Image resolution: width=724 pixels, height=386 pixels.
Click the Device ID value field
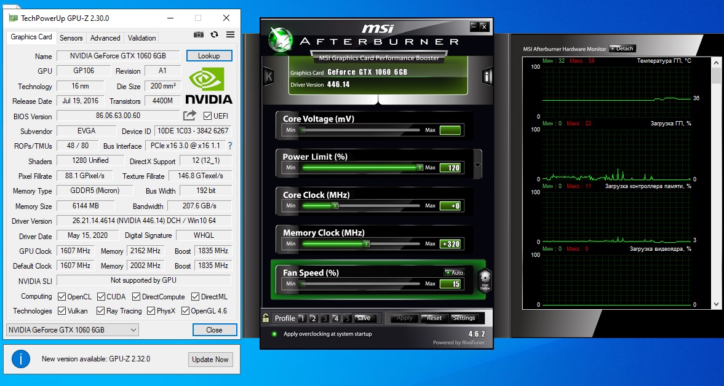(x=193, y=131)
